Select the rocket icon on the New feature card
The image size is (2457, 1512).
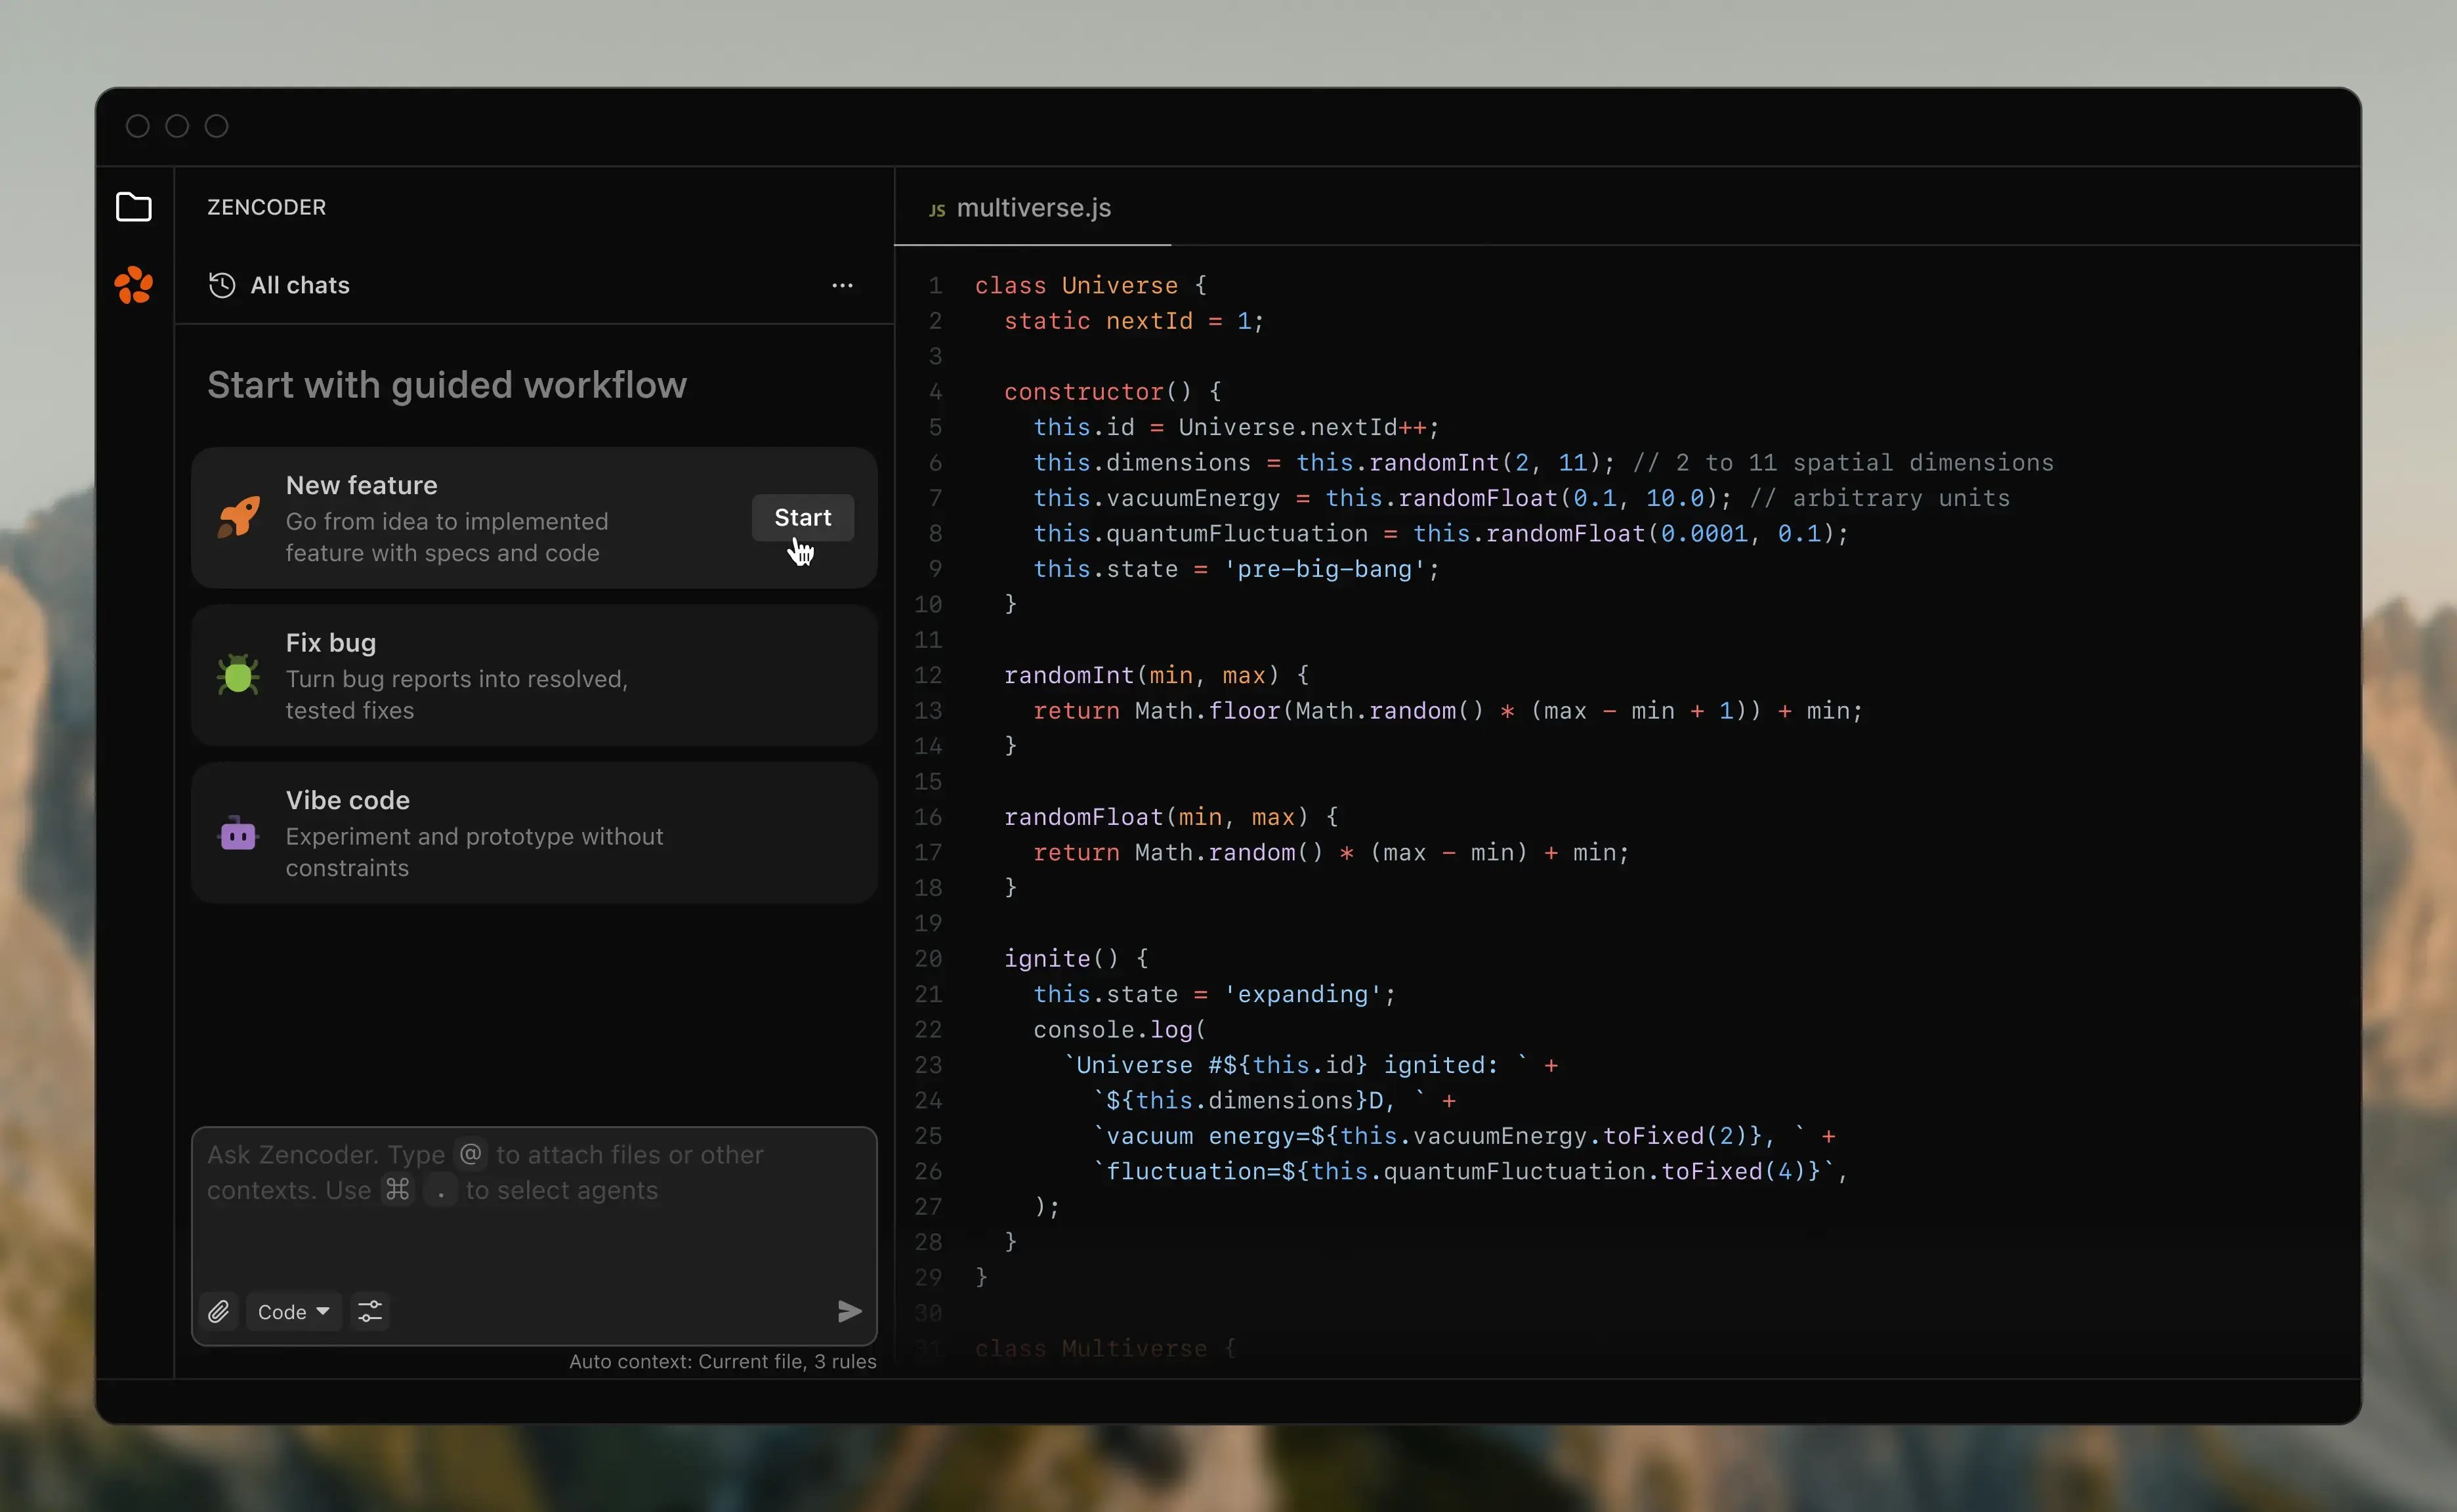point(237,517)
